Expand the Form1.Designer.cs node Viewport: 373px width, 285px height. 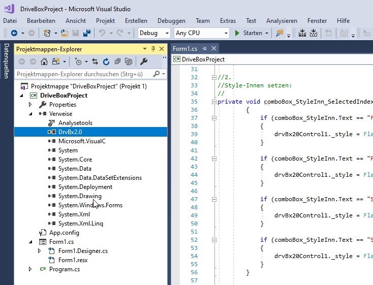(40, 251)
